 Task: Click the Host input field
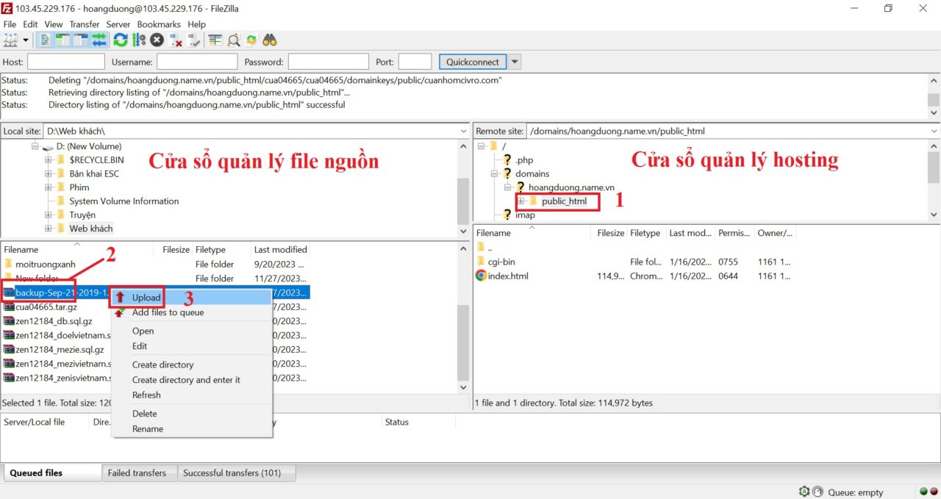tap(66, 62)
